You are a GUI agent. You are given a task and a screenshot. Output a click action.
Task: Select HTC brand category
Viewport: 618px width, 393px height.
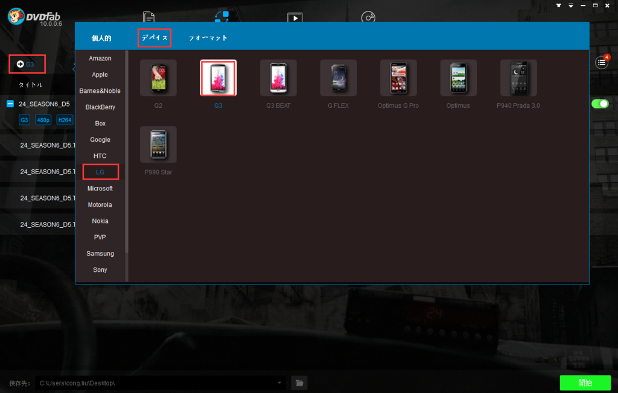pyautogui.click(x=100, y=156)
